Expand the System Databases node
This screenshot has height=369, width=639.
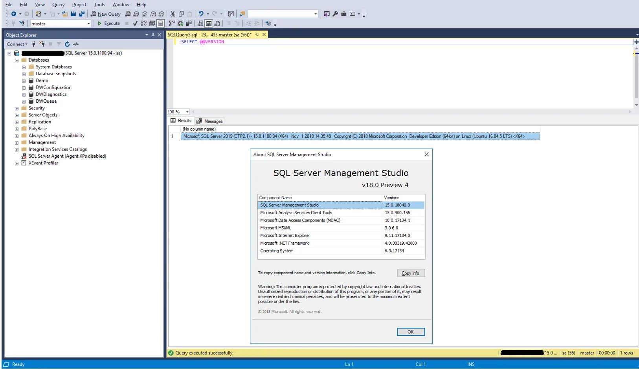click(24, 67)
